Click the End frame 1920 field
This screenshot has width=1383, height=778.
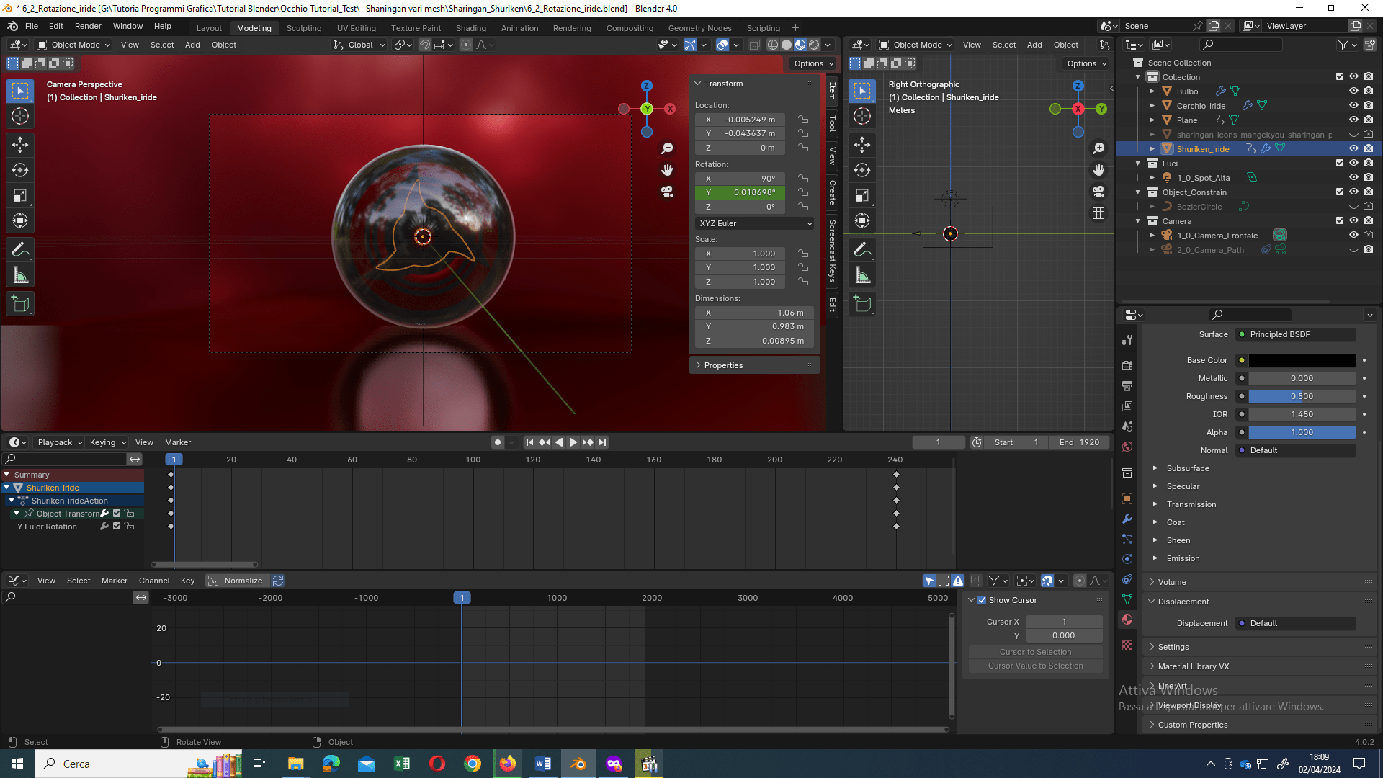pos(1078,442)
